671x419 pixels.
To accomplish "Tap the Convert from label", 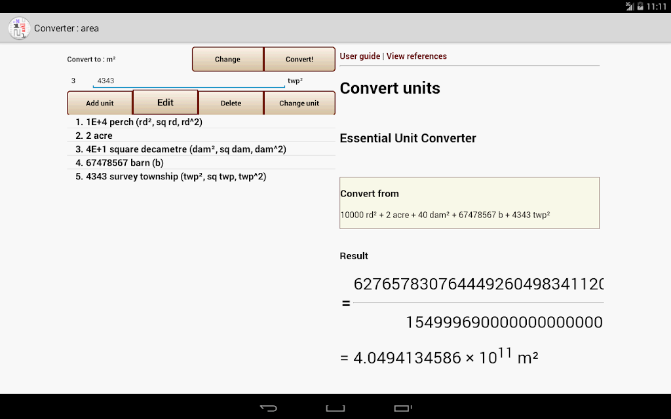I will (370, 194).
